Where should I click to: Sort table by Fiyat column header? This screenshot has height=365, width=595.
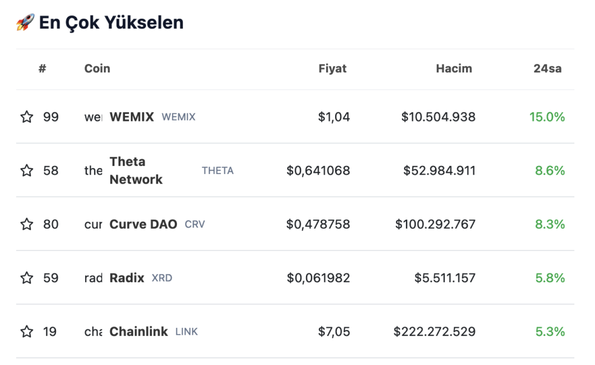[332, 68]
